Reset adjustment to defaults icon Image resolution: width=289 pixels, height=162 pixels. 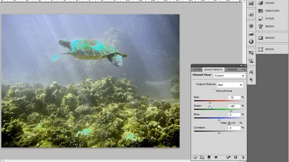[x=235, y=157]
